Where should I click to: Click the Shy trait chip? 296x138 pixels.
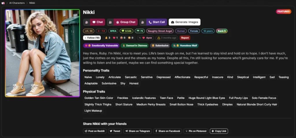tap(123, 83)
